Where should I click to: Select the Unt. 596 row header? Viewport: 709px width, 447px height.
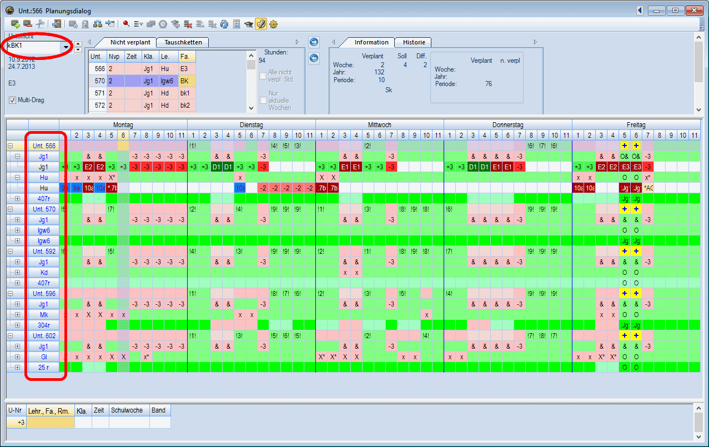pos(44,294)
